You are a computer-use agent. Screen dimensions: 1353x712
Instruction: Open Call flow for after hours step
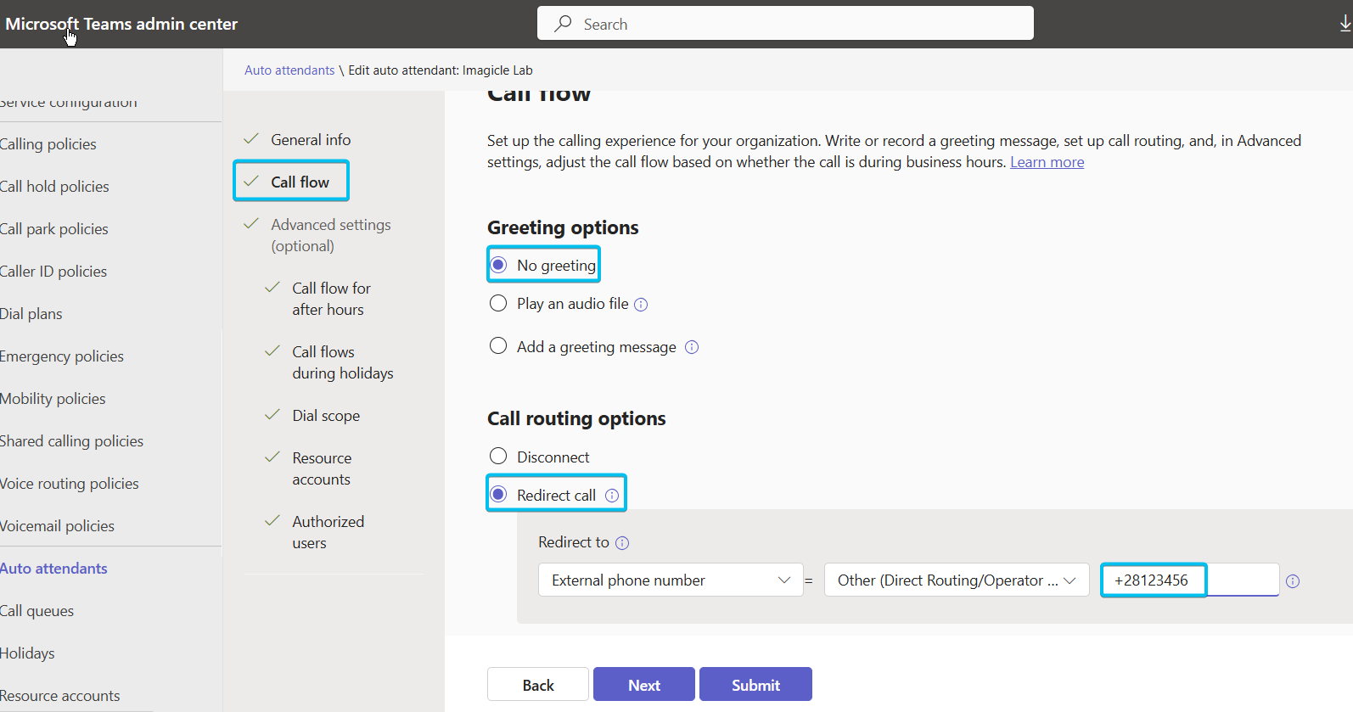(331, 299)
